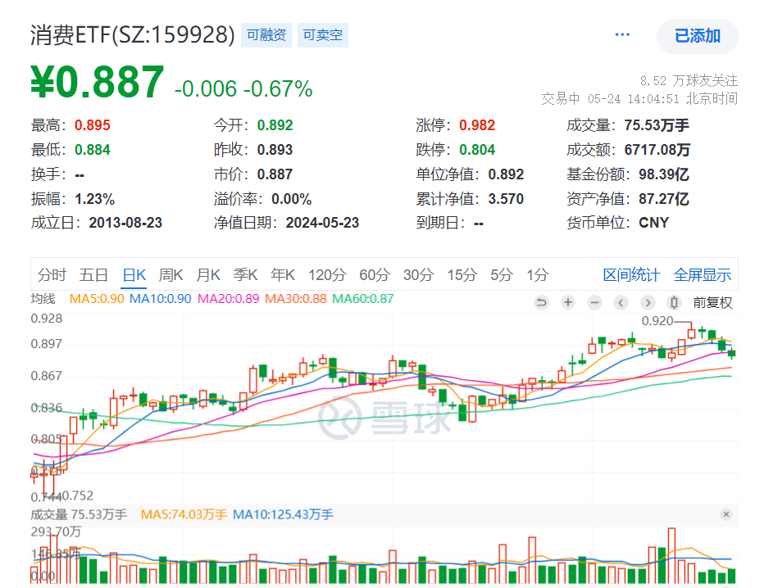Click the chart zoom out icon

coord(593,302)
